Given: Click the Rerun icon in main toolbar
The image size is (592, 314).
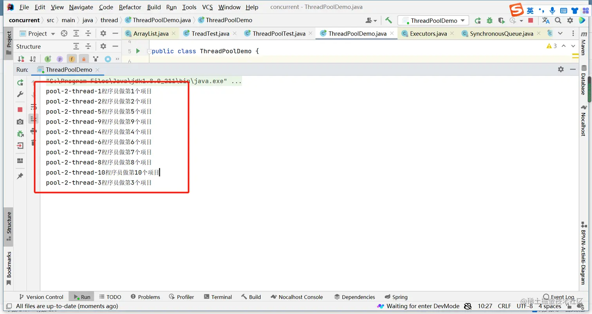Looking at the screenshot, I should pos(478,20).
